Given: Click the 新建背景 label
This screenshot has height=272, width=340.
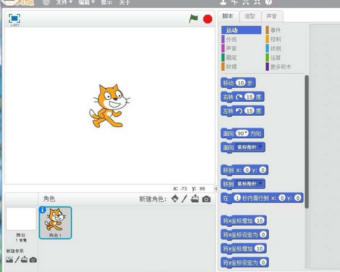Looking at the screenshot, I should point(15,251).
